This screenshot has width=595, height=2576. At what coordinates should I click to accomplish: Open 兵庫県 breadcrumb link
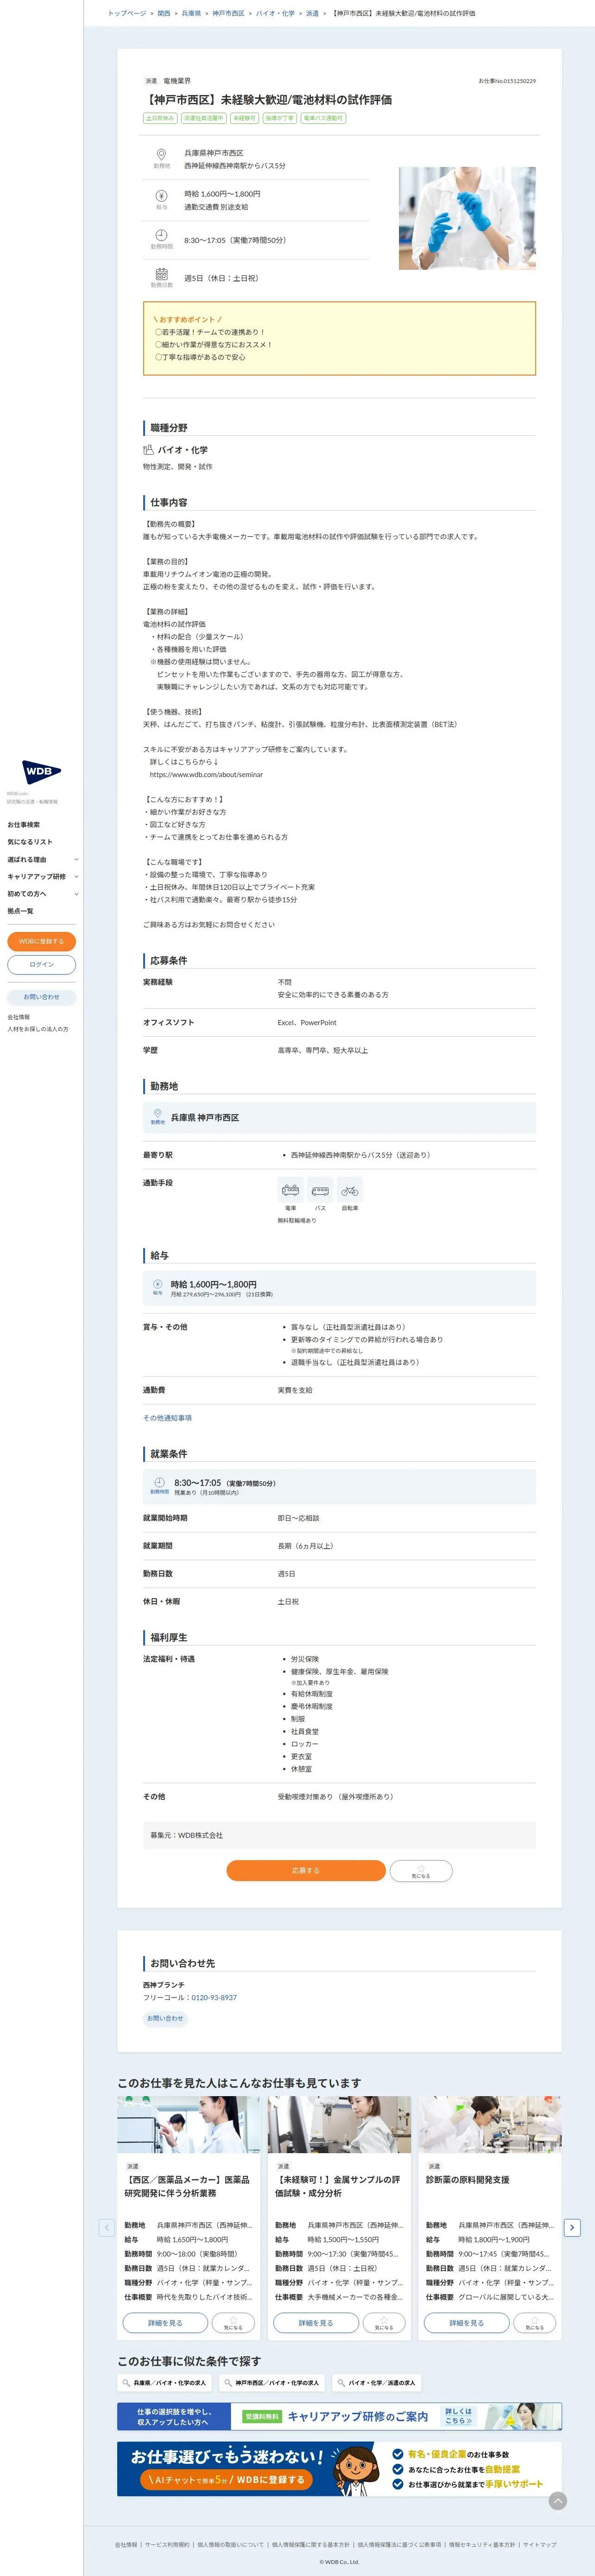[191, 14]
